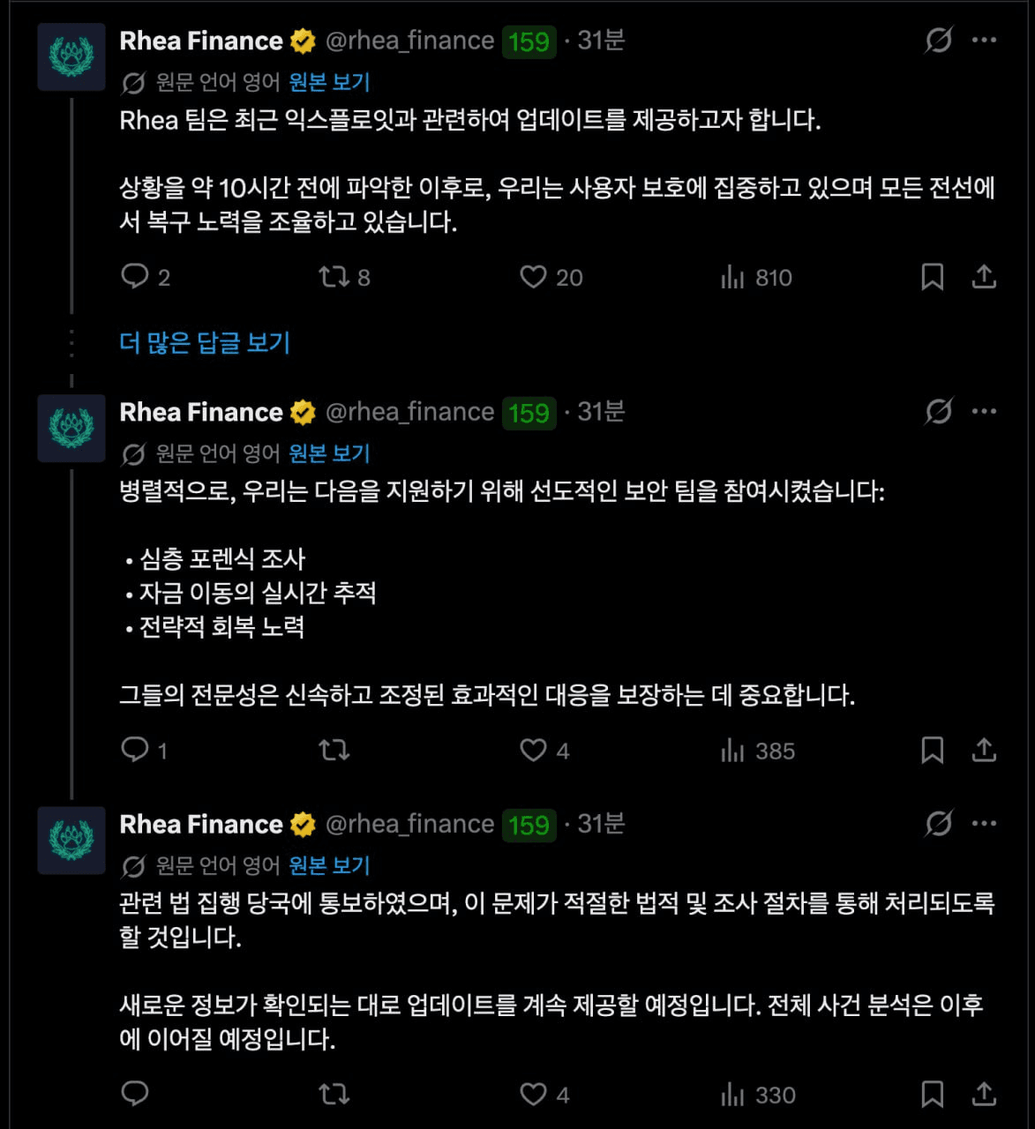The image size is (1035, 1129).
Task: Like the first post with 20 likes
Action: point(533,277)
